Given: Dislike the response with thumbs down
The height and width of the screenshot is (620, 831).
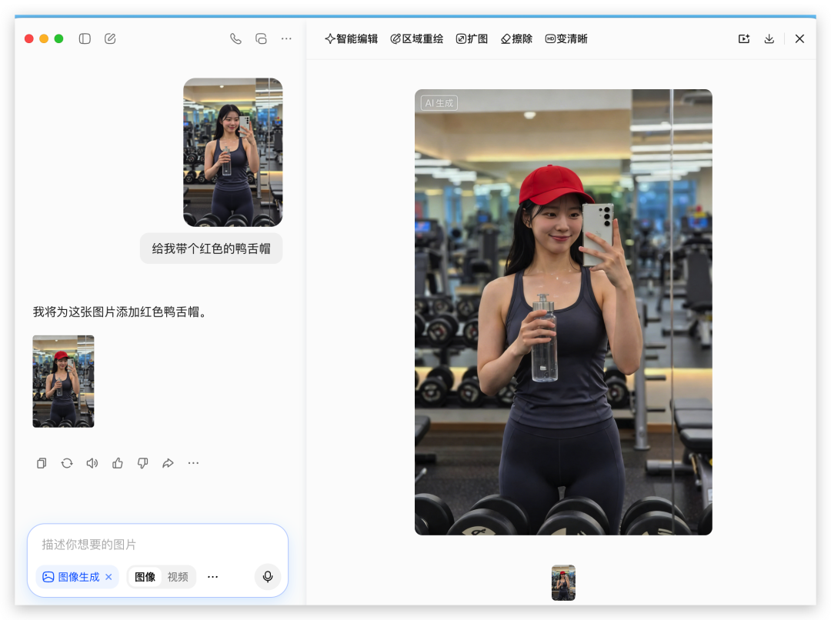Looking at the screenshot, I should 142,463.
